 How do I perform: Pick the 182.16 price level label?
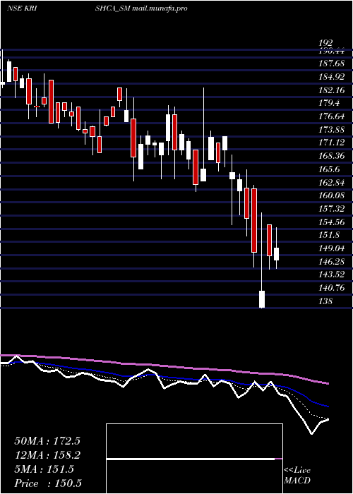[x=332, y=90]
